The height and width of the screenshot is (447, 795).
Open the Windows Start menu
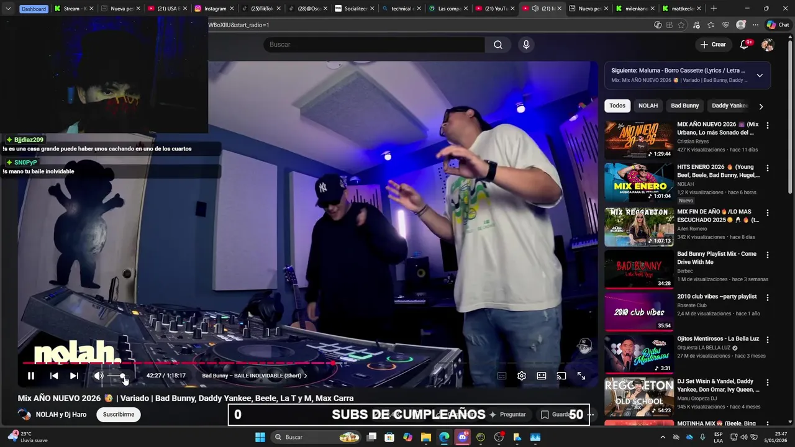(x=260, y=437)
